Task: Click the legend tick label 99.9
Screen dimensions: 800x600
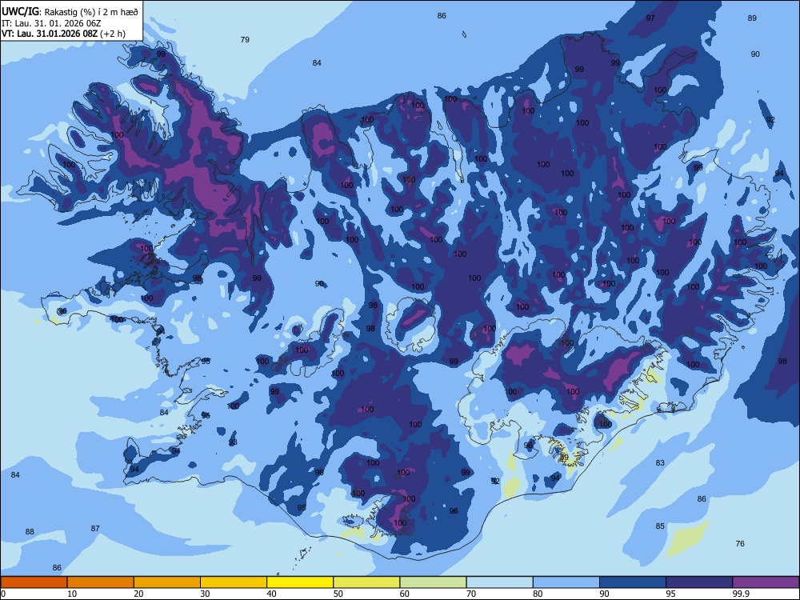Action: (x=741, y=594)
